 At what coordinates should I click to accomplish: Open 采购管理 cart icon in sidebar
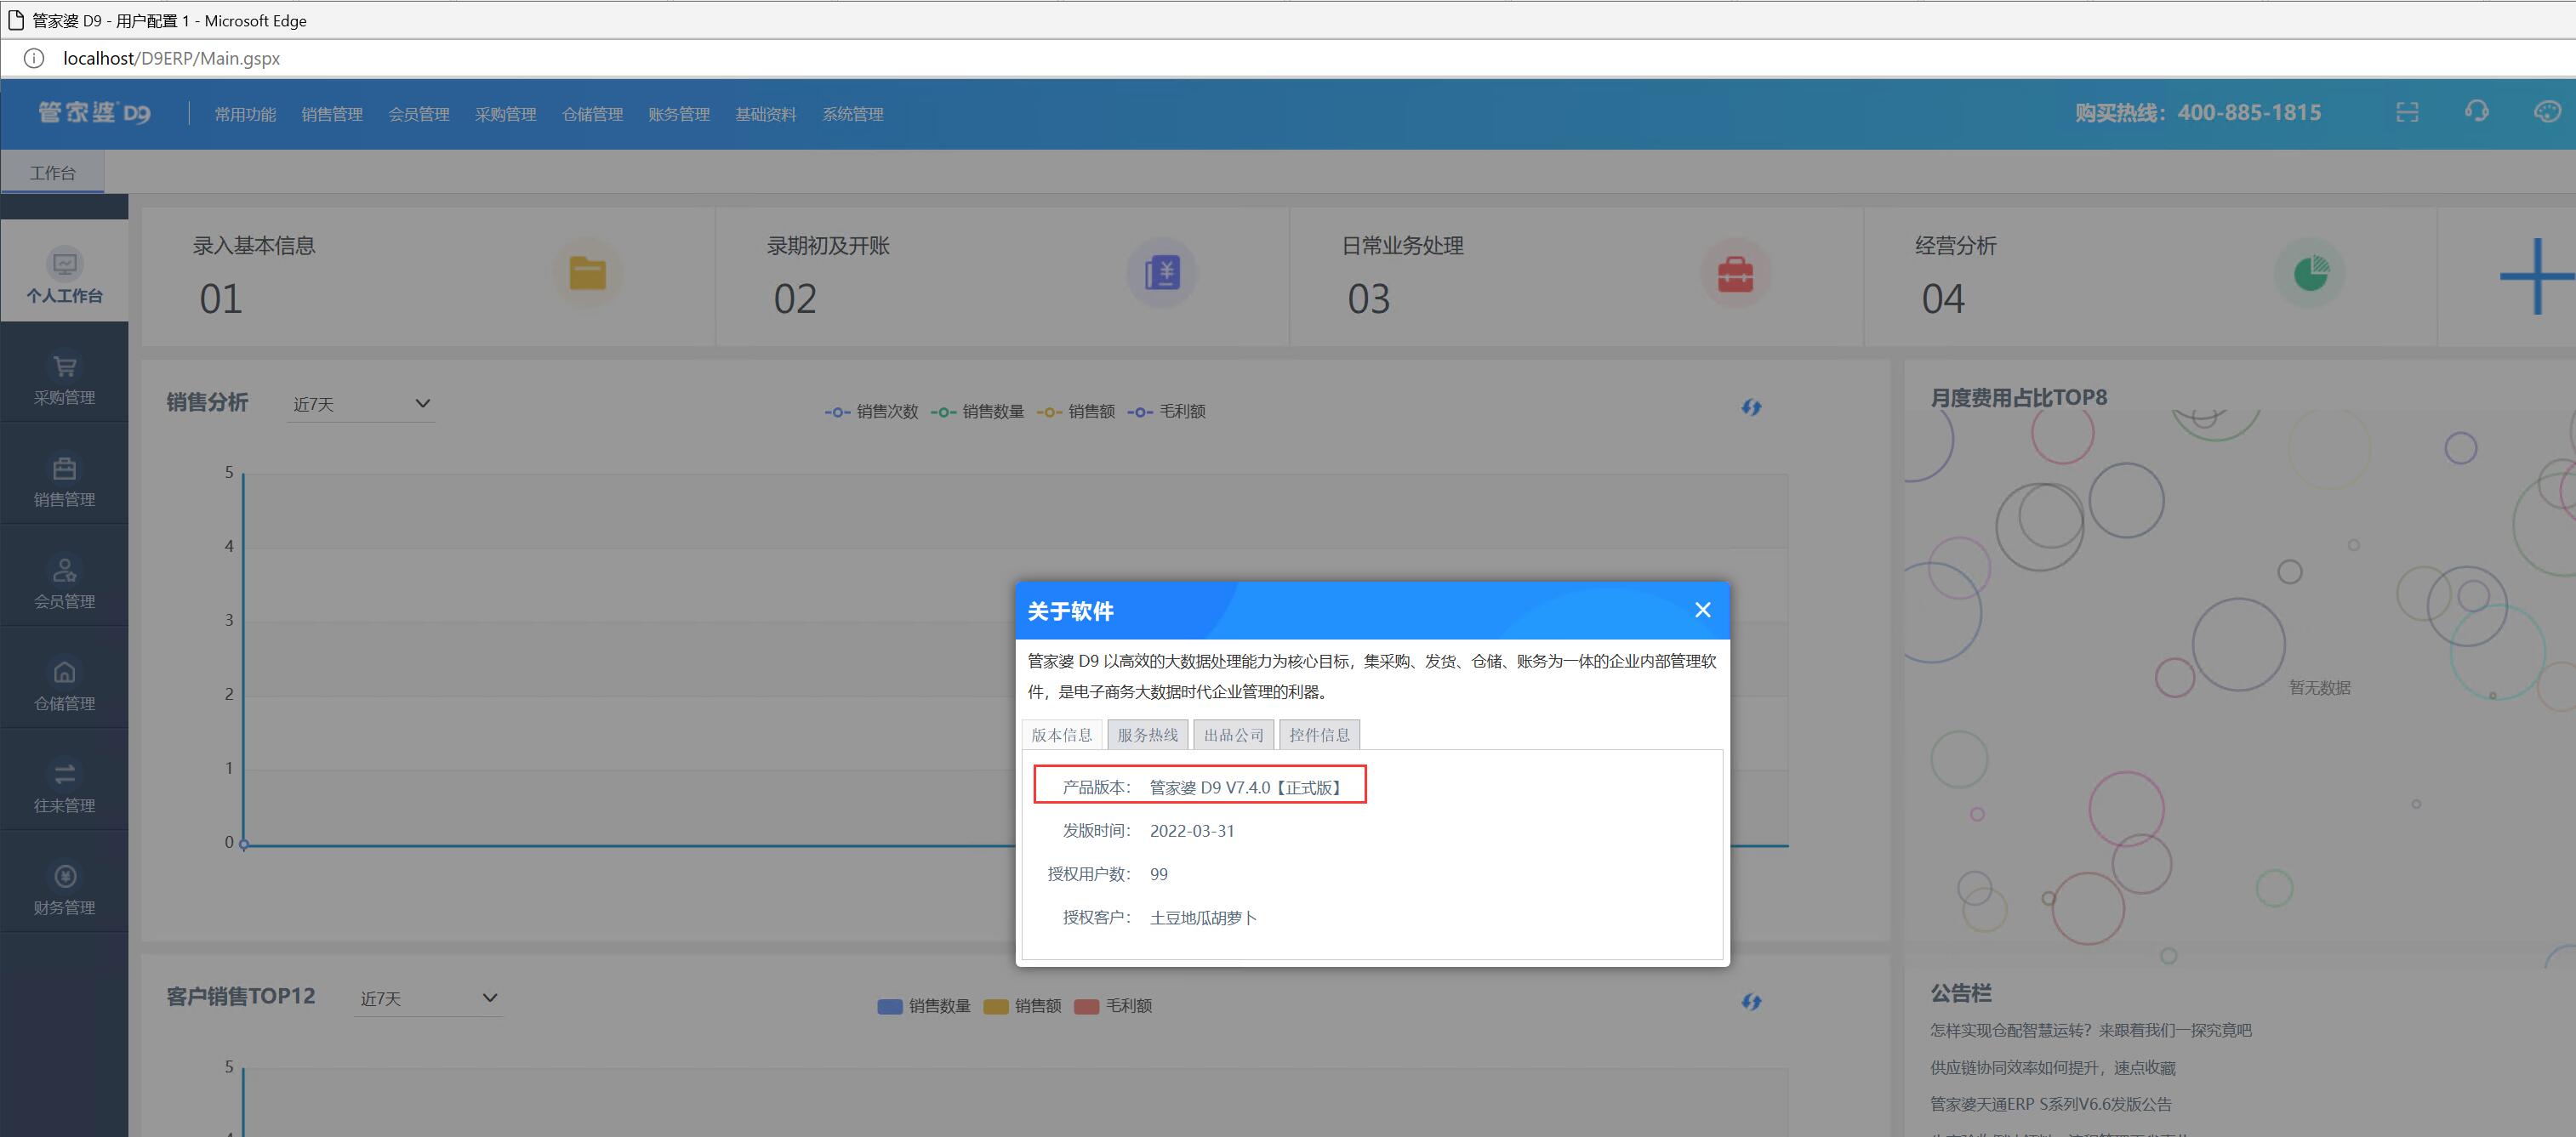tap(64, 367)
